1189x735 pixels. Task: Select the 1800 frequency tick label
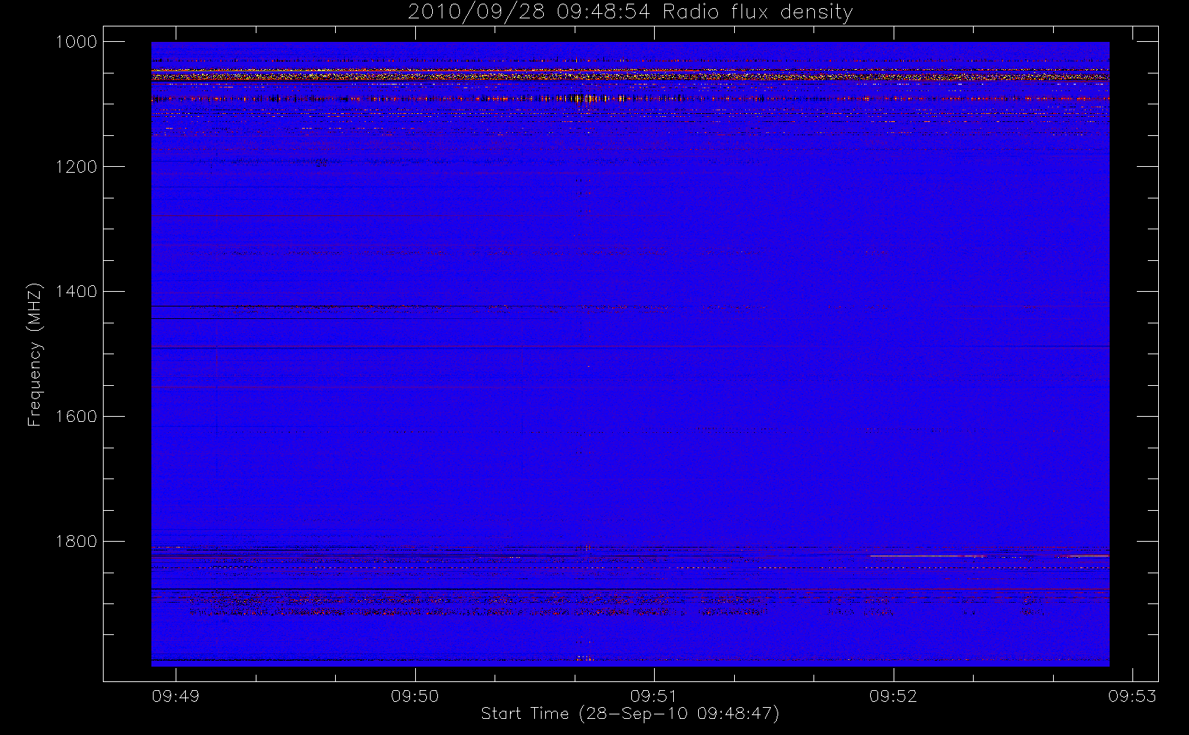pos(76,542)
